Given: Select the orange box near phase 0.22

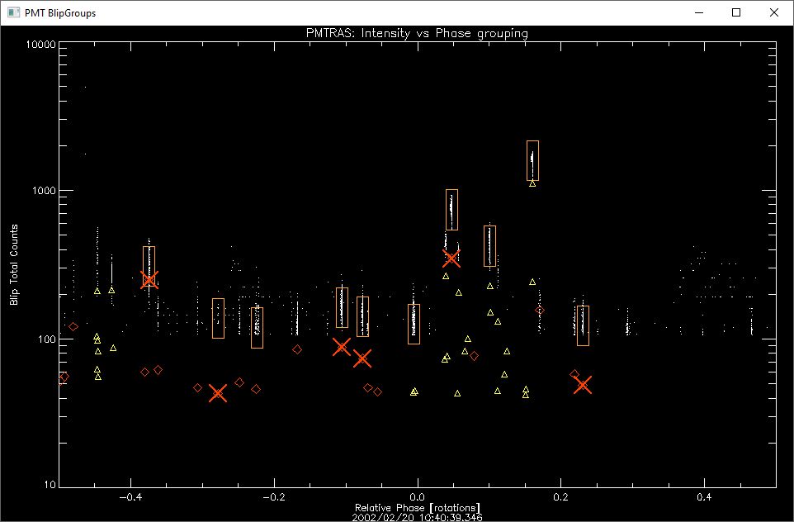Looking at the screenshot, I should point(583,325).
